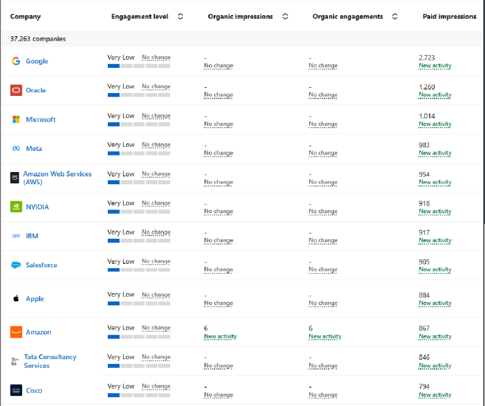Click the Meta logo icon
485x406 pixels.
coord(16,149)
